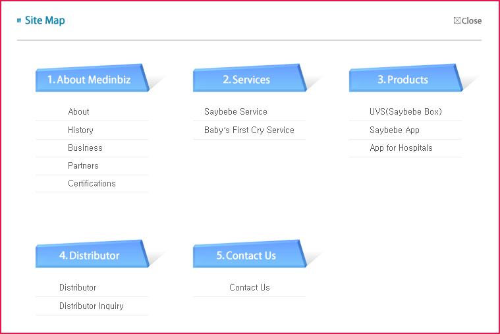The height and width of the screenshot is (334, 500).
Task: Go to the Distributor page link
Action: [x=78, y=287]
